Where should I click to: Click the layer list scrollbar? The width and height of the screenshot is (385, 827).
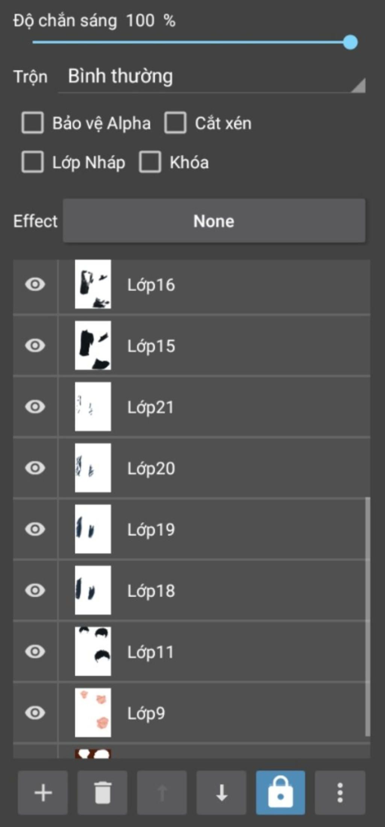pyautogui.click(x=368, y=617)
